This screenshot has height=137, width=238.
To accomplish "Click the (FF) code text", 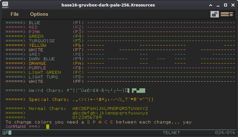I will pos(78,82).
